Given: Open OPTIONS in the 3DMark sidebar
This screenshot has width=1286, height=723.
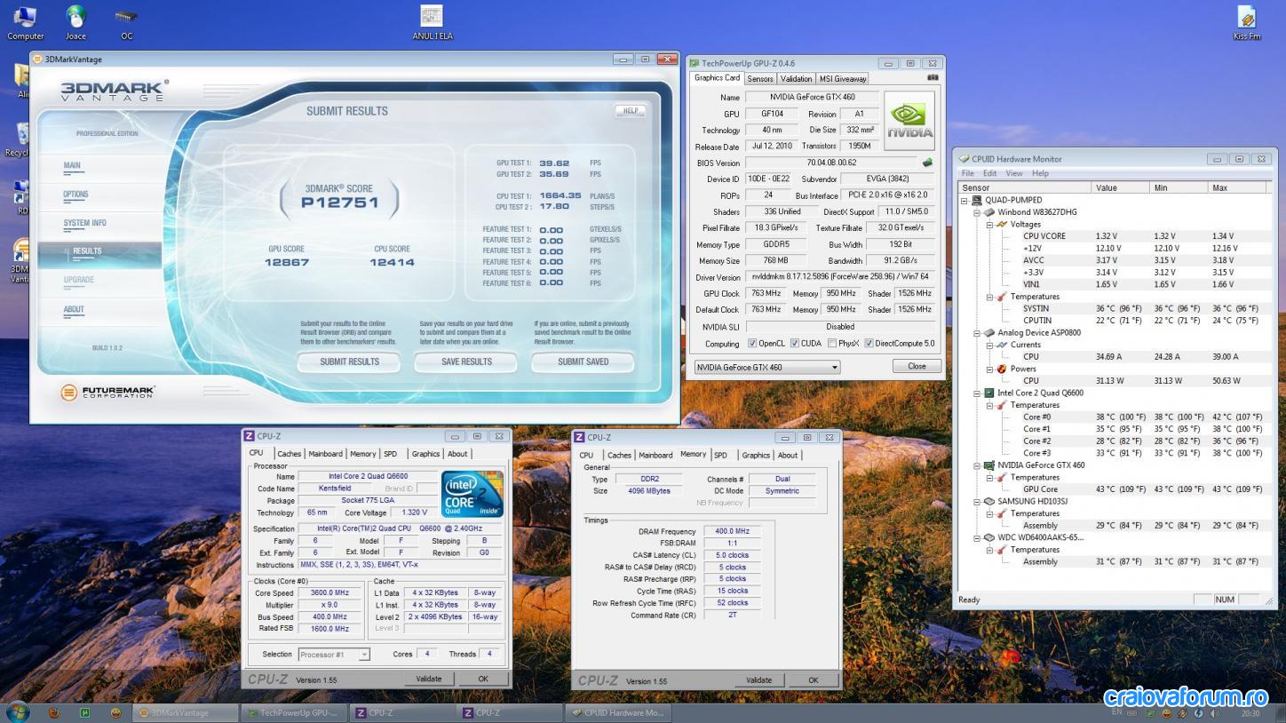Looking at the screenshot, I should click(x=75, y=195).
